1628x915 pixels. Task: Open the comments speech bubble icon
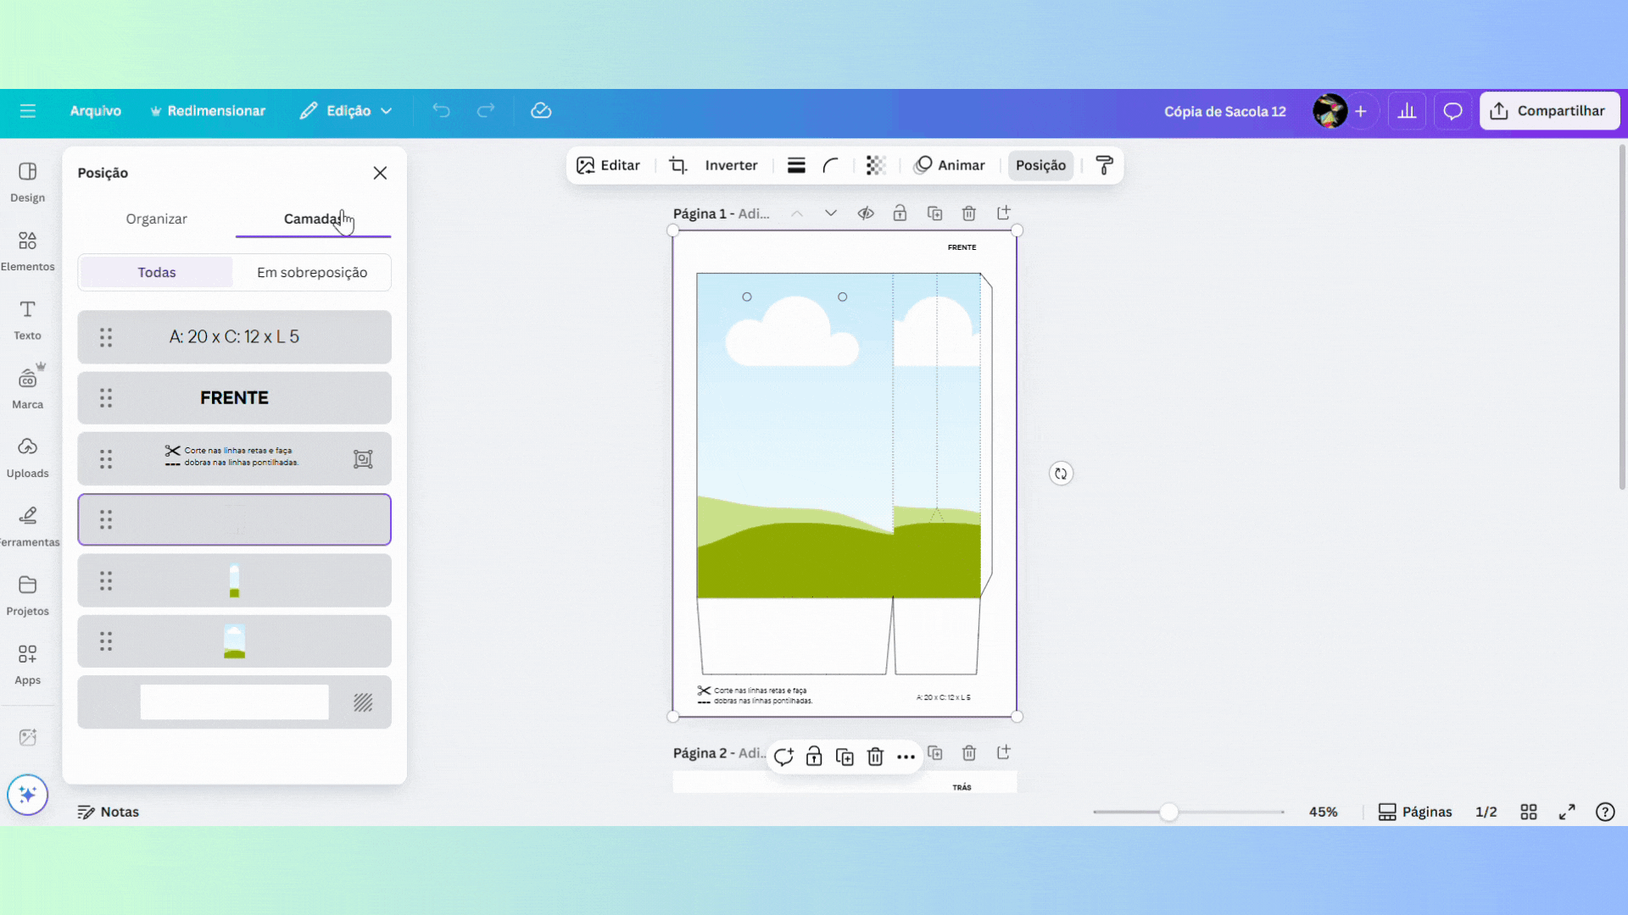point(1452,111)
